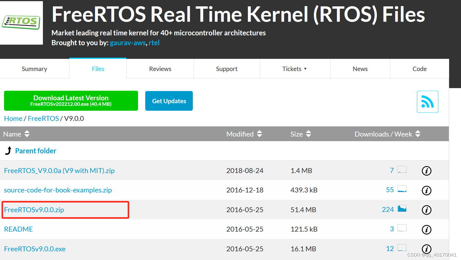Open the Code tab

pyautogui.click(x=420, y=69)
